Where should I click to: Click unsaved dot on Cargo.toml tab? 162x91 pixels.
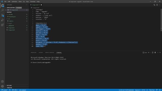[x=41, y=5]
